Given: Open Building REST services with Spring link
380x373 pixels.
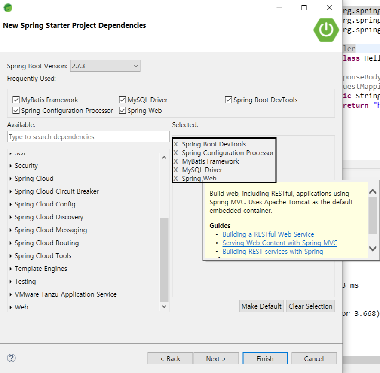Looking at the screenshot, I should [x=273, y=252].
